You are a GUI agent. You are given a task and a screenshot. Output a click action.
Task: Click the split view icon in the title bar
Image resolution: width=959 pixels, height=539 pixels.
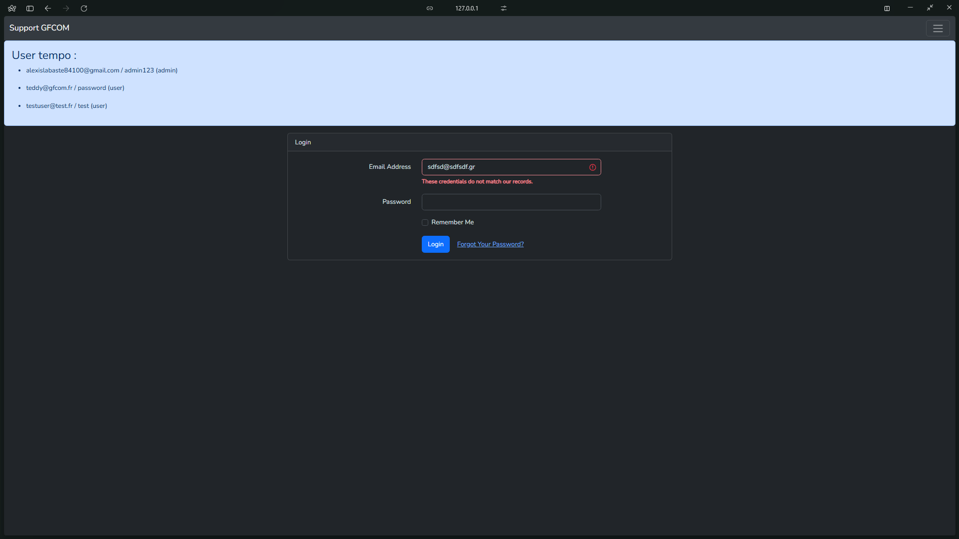coord(887,8)
